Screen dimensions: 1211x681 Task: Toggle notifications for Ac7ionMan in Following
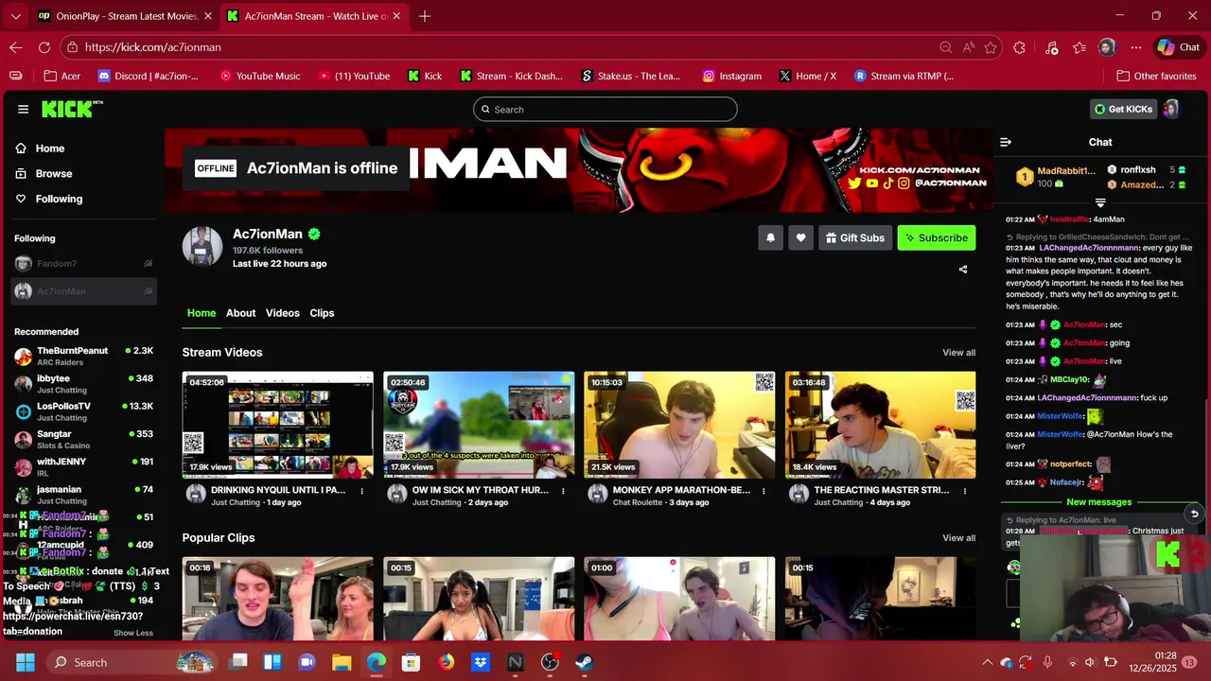pos(149,291)
